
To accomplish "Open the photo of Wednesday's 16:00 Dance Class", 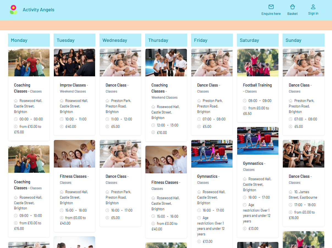I will (120, 154).
